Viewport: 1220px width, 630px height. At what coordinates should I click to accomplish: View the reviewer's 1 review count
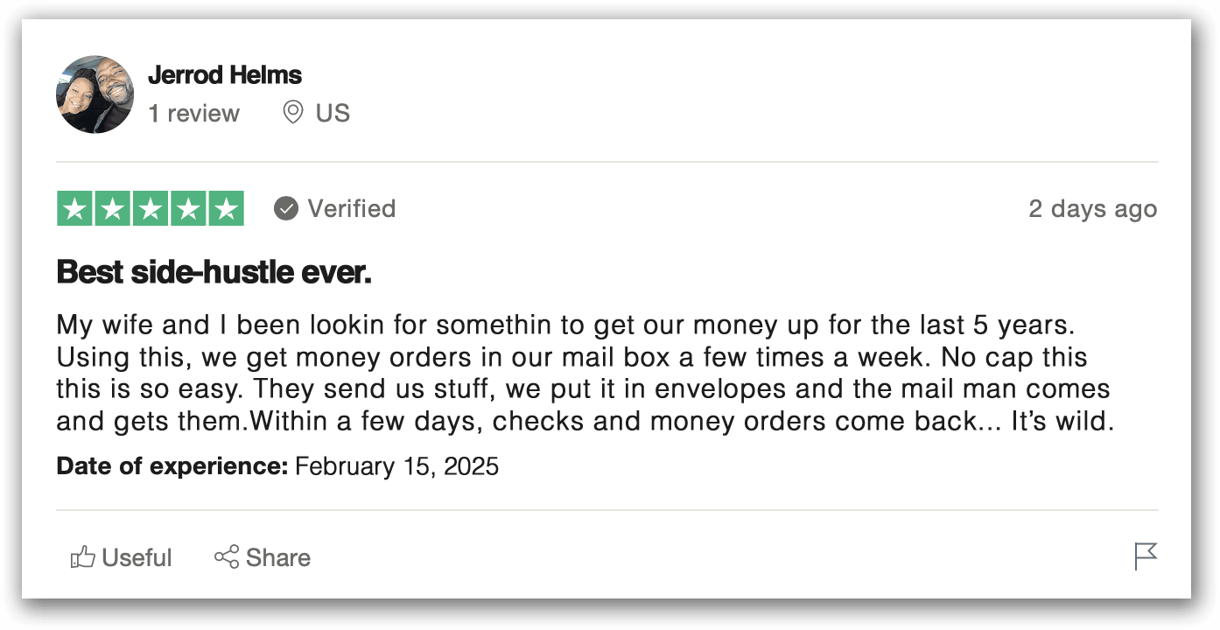click(x=193, y=113)
